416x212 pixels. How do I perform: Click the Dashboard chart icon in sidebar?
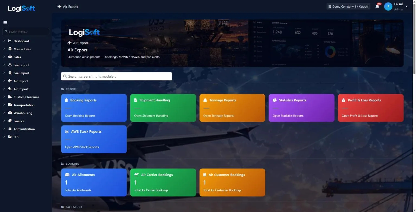coord(10,41)
